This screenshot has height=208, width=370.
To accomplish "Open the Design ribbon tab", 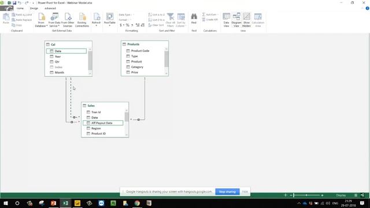I will pos(34,8).
